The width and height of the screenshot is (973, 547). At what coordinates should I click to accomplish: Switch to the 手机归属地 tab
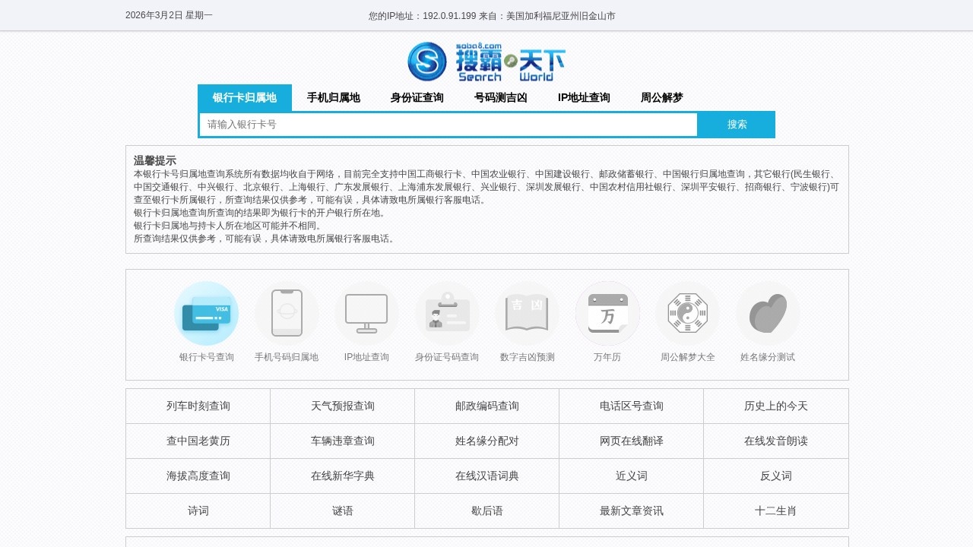pyautogui.click(x=332, y=97)
